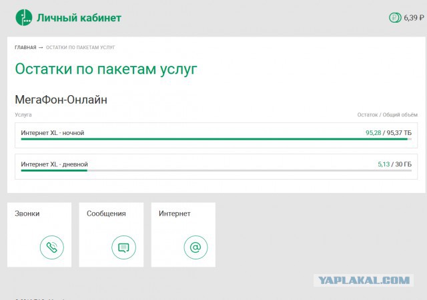
Task: Select the Интернет XL - дневной row
Action: click(216, 166)
